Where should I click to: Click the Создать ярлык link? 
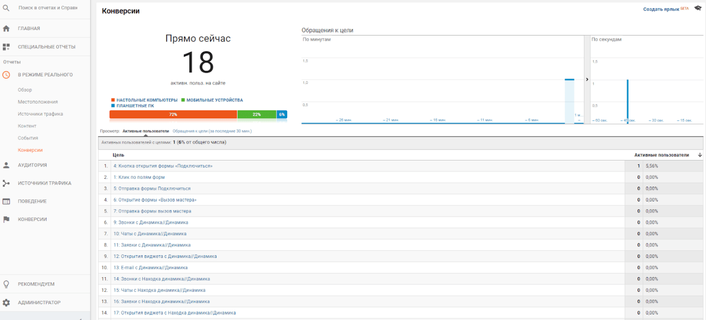coord(662,9)
